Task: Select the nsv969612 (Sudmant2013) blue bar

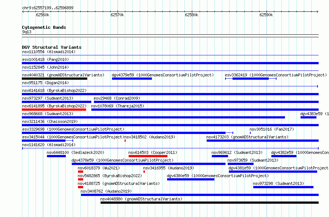Action: click(x=220, y=156)
